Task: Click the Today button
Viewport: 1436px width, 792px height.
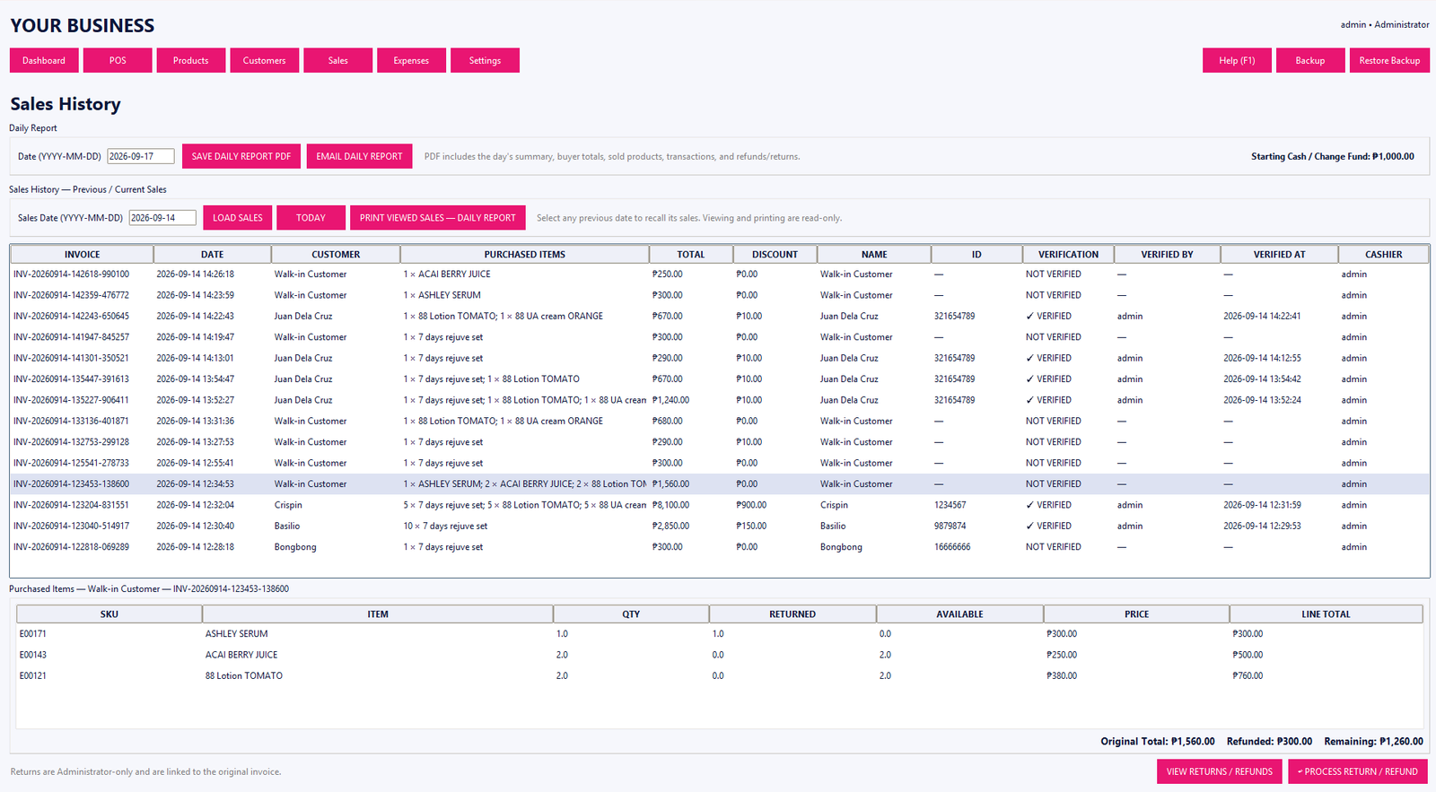Action: click(x=311, y=218)
